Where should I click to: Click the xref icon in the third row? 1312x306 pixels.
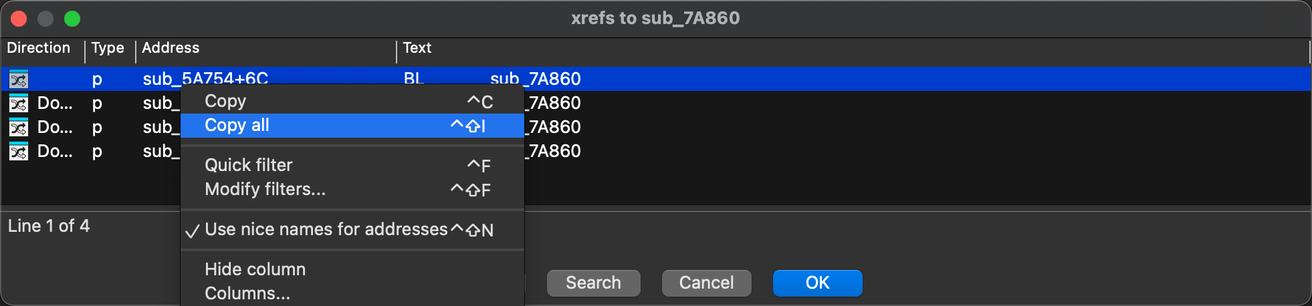(19, 128)
